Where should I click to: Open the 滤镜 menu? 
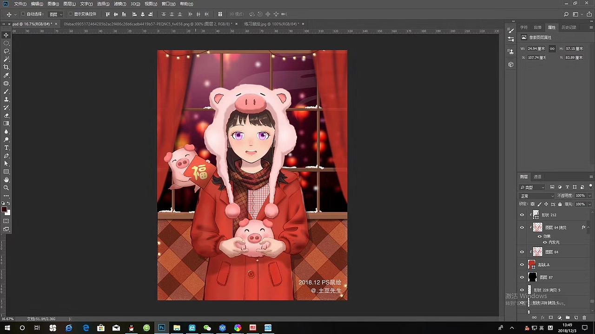pyautogui.click(x=119, y=4)
